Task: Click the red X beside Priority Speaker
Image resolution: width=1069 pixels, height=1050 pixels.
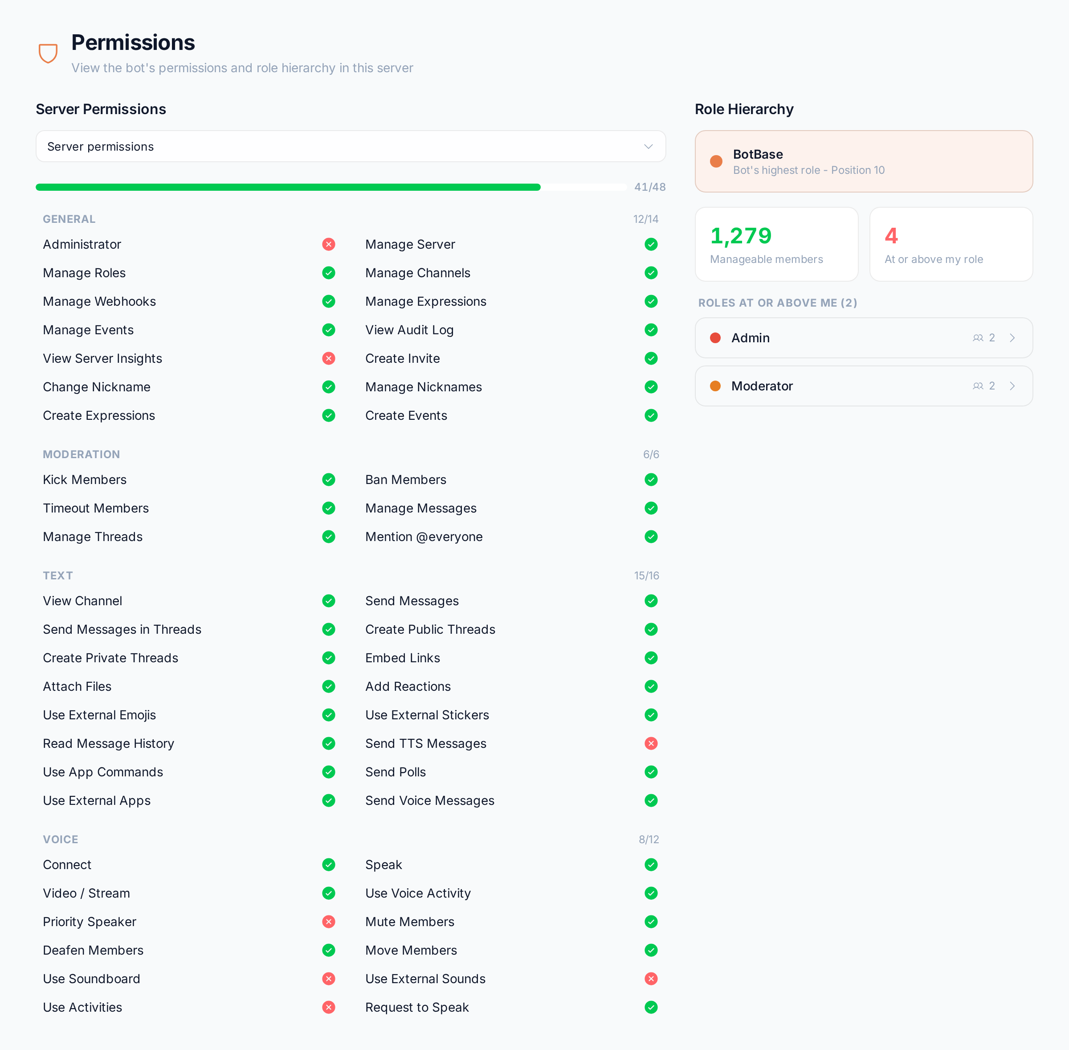Action: 328,922
